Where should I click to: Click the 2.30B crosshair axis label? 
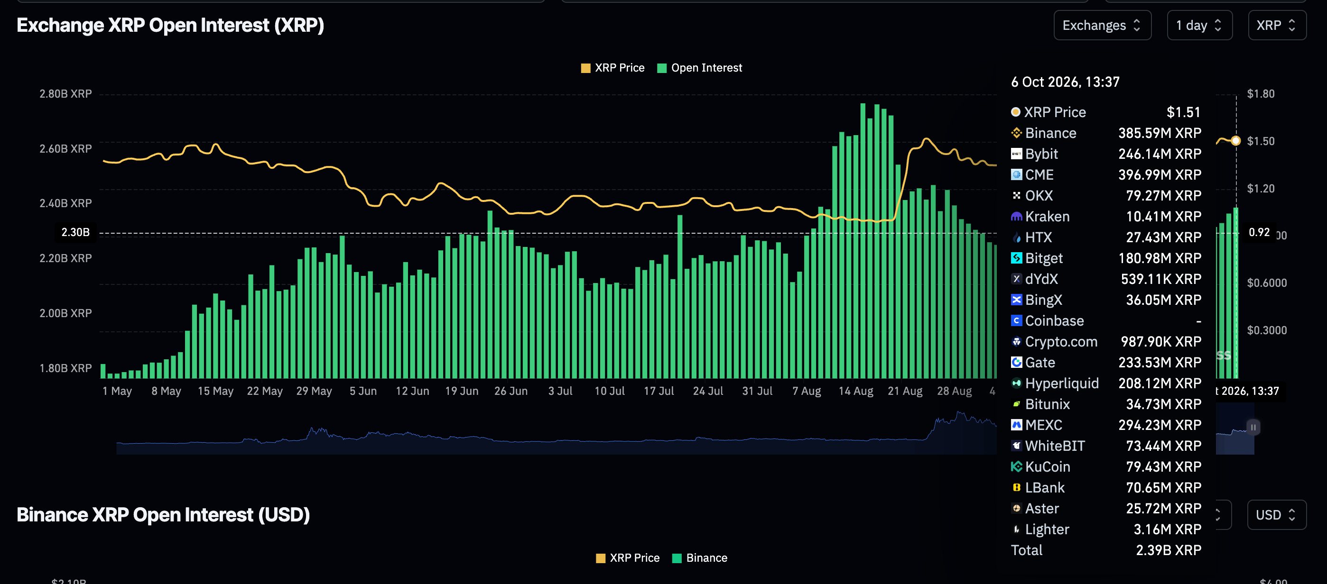[76, 233]
